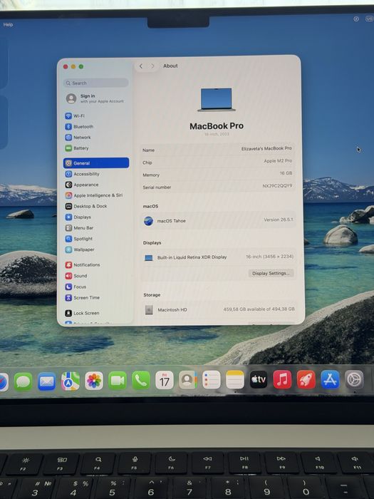Open Spotlight settings
The image size is (374, 499).
point(79,239)
